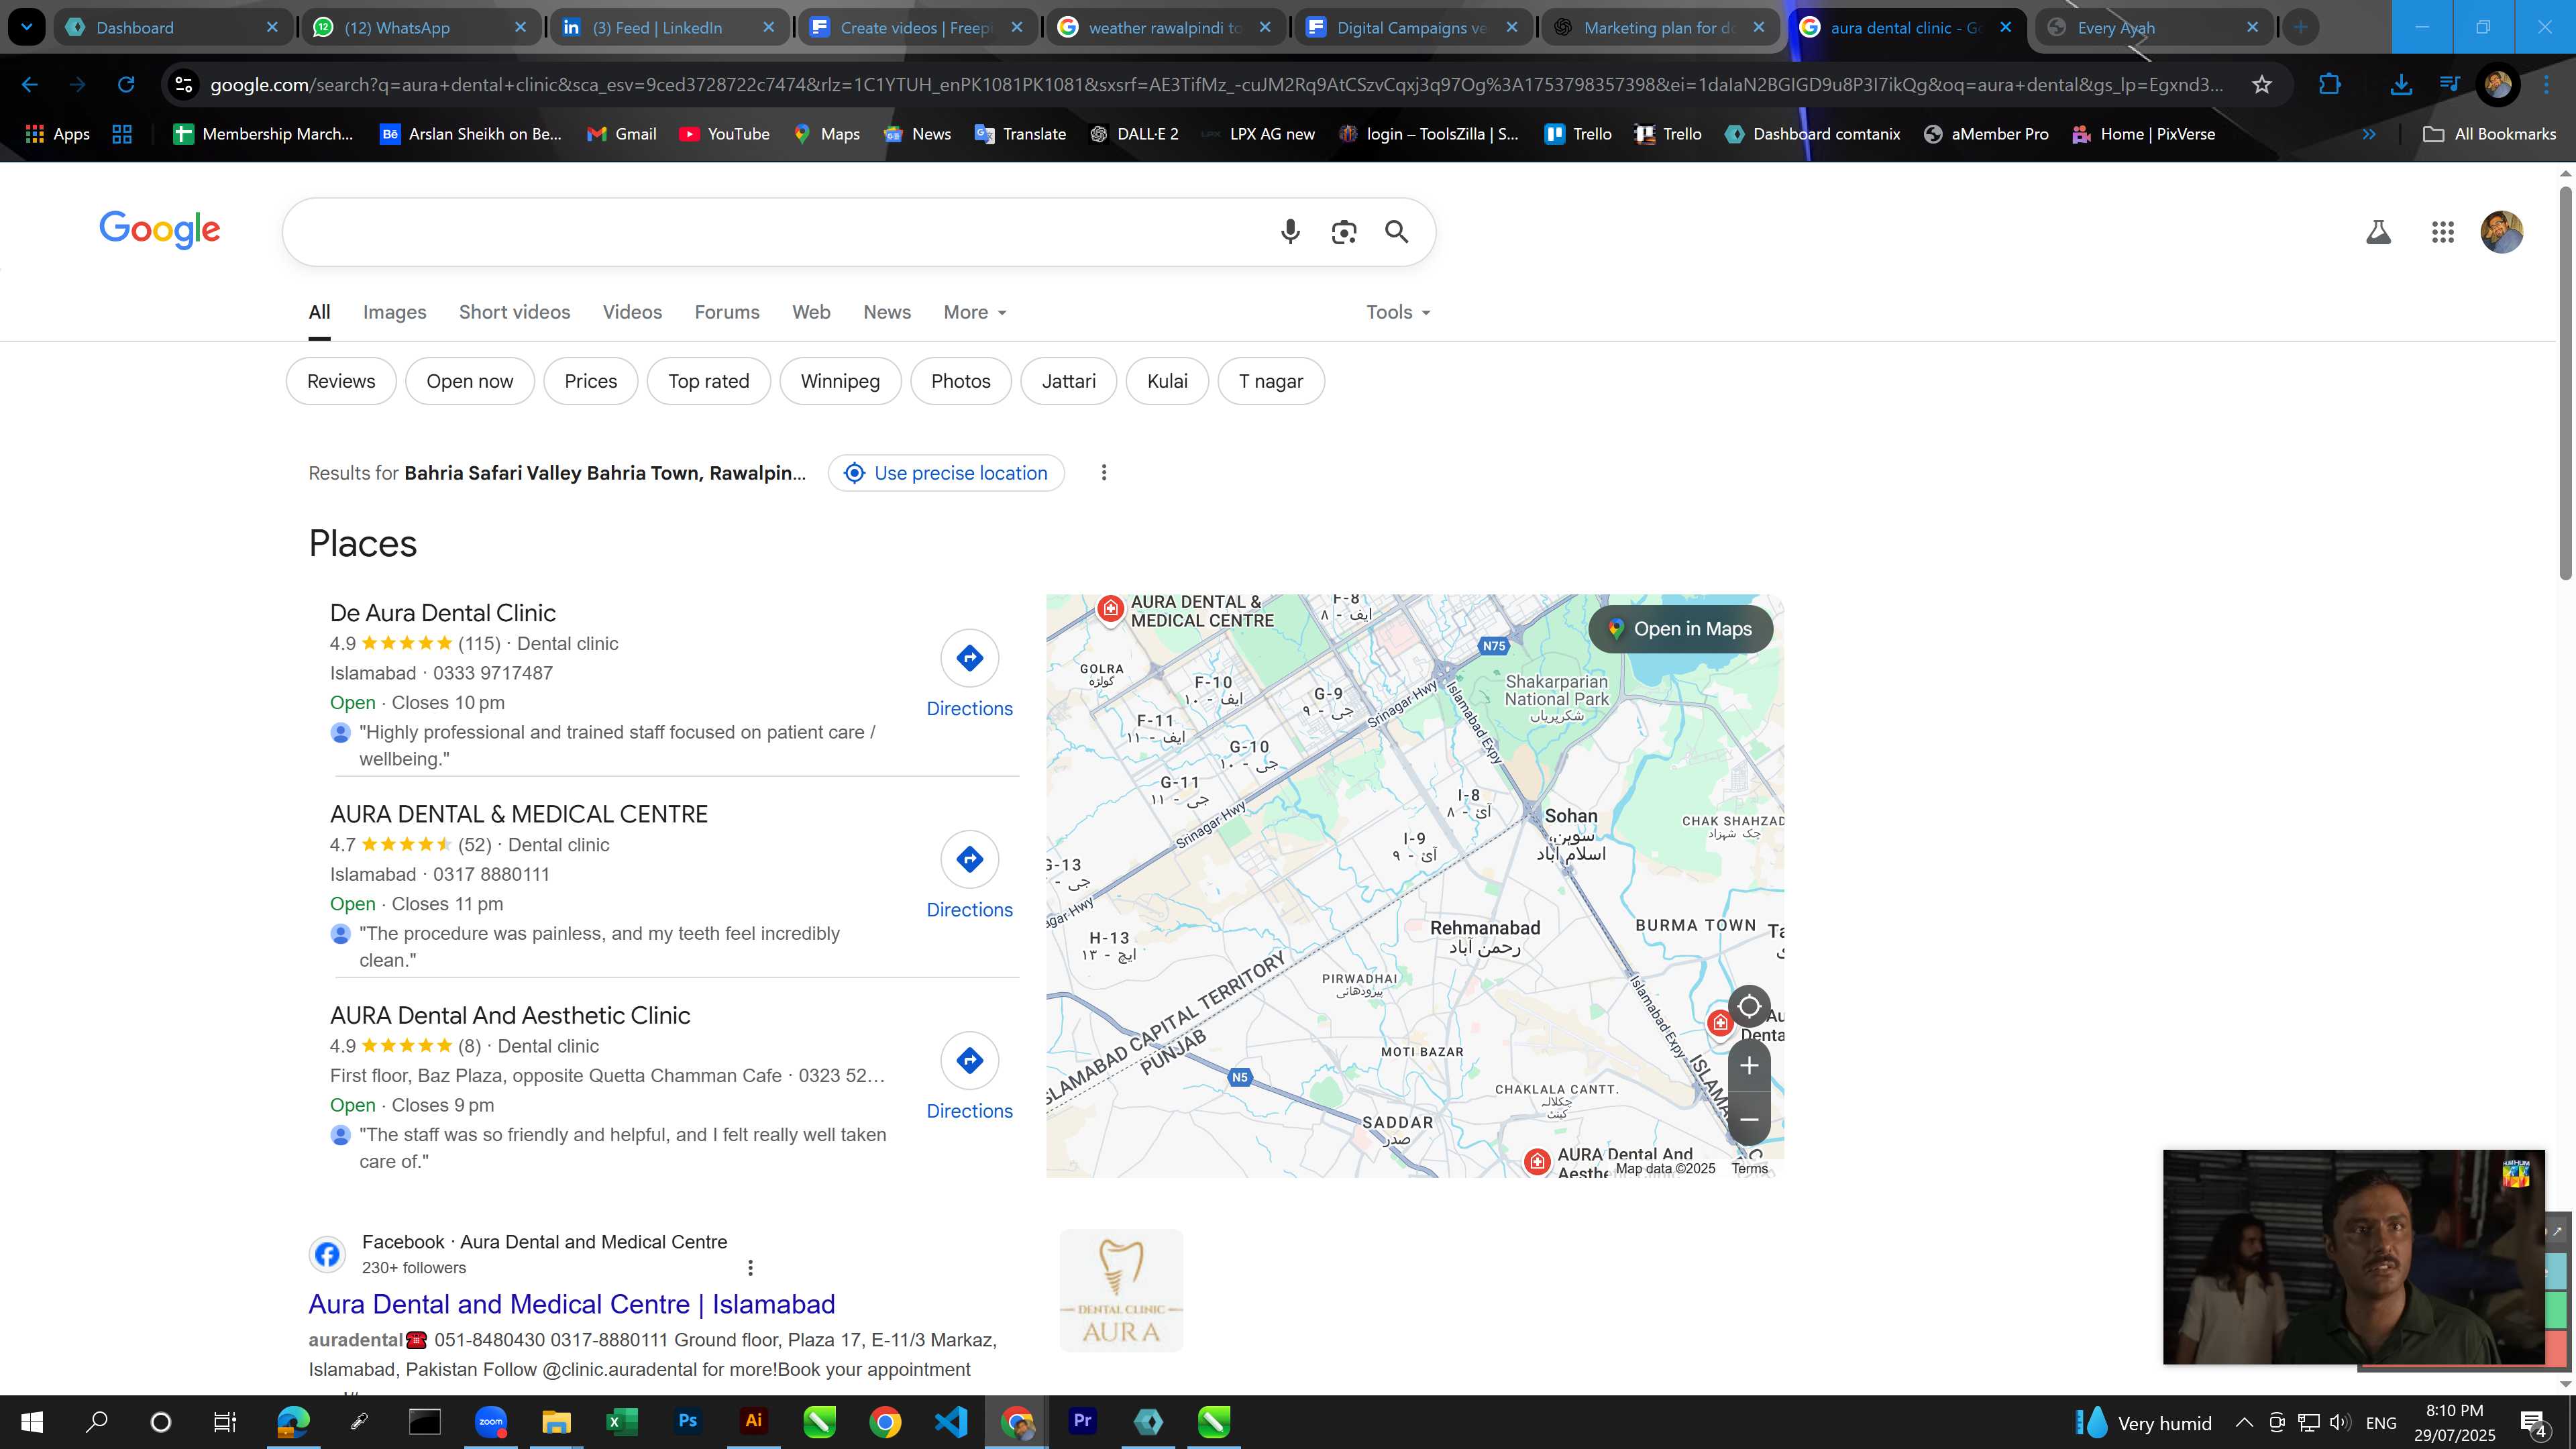Click Use precise location button
Viewport: 2576px width, 1449px height.
946,473
